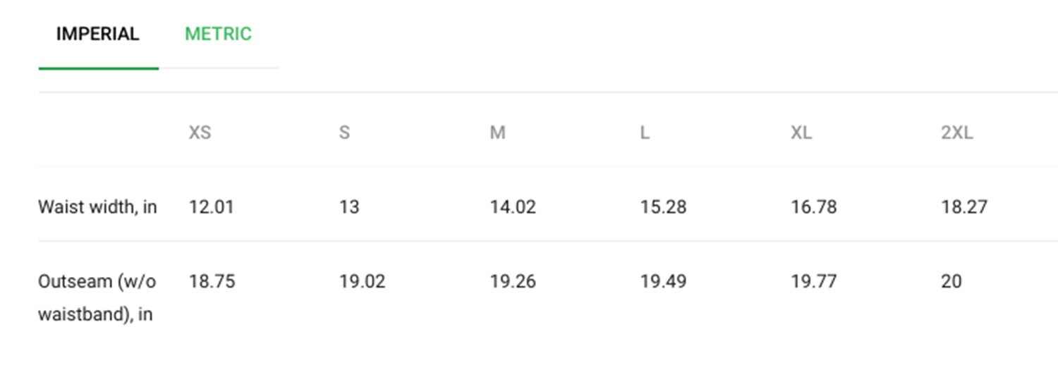Select the IMPERIAL tab
Image resolution: width=1058 pixels, height=382 pixels.
pyautogui.click(x=98, y=34)
